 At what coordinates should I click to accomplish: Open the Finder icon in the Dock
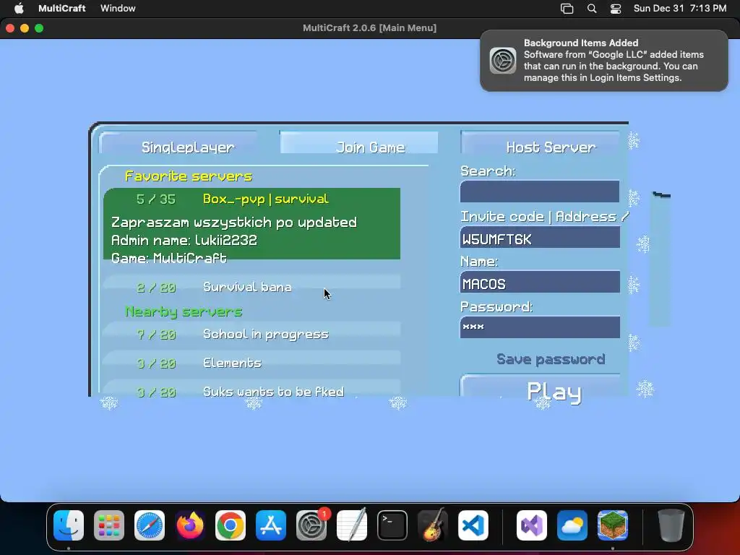pos(69,525)
